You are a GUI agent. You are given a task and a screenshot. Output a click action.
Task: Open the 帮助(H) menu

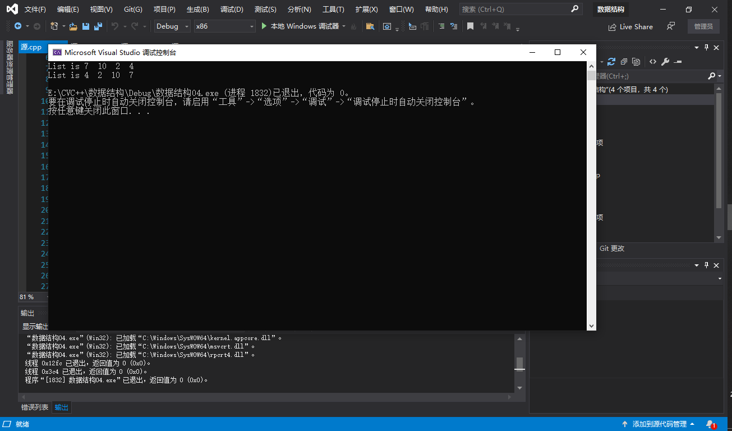pyautogui.click(x=436, y=10)
